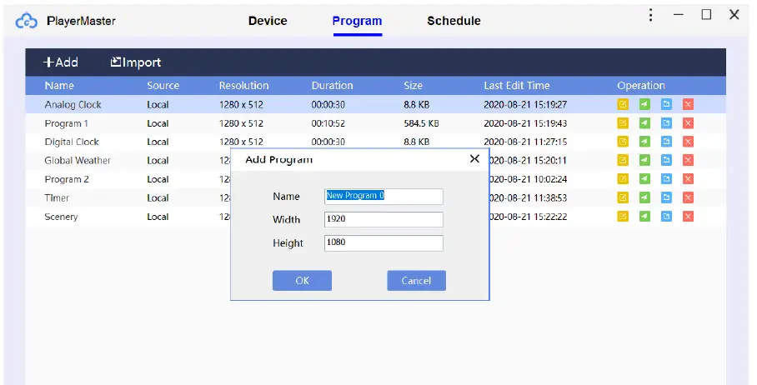Edit Scenery using the yellow icon
Screen dimensions: 757x385
pyautogui.click(x=623, y=217)
